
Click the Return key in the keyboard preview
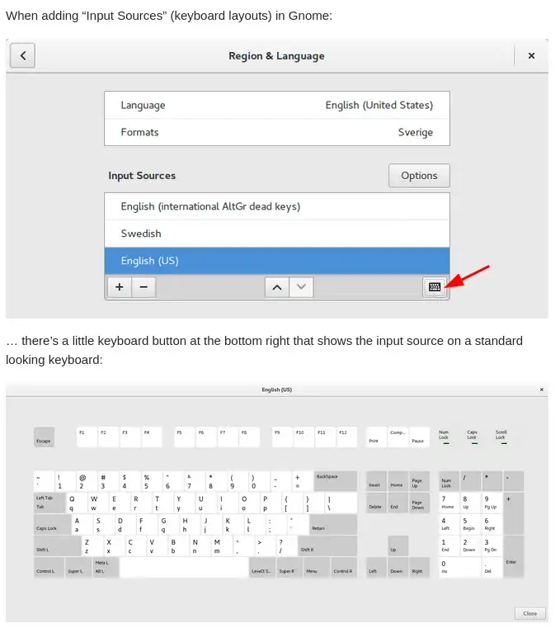[x=333, y=524]
